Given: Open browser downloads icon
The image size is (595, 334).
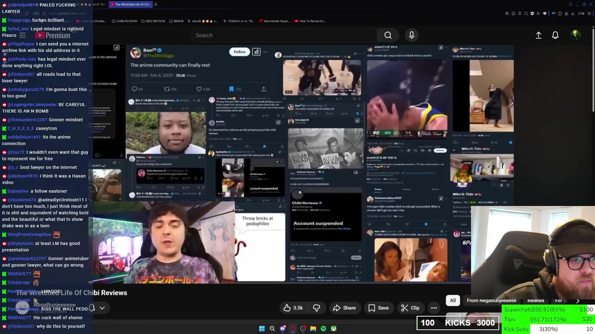Looking at the screenshot, I should click(572, 13).
